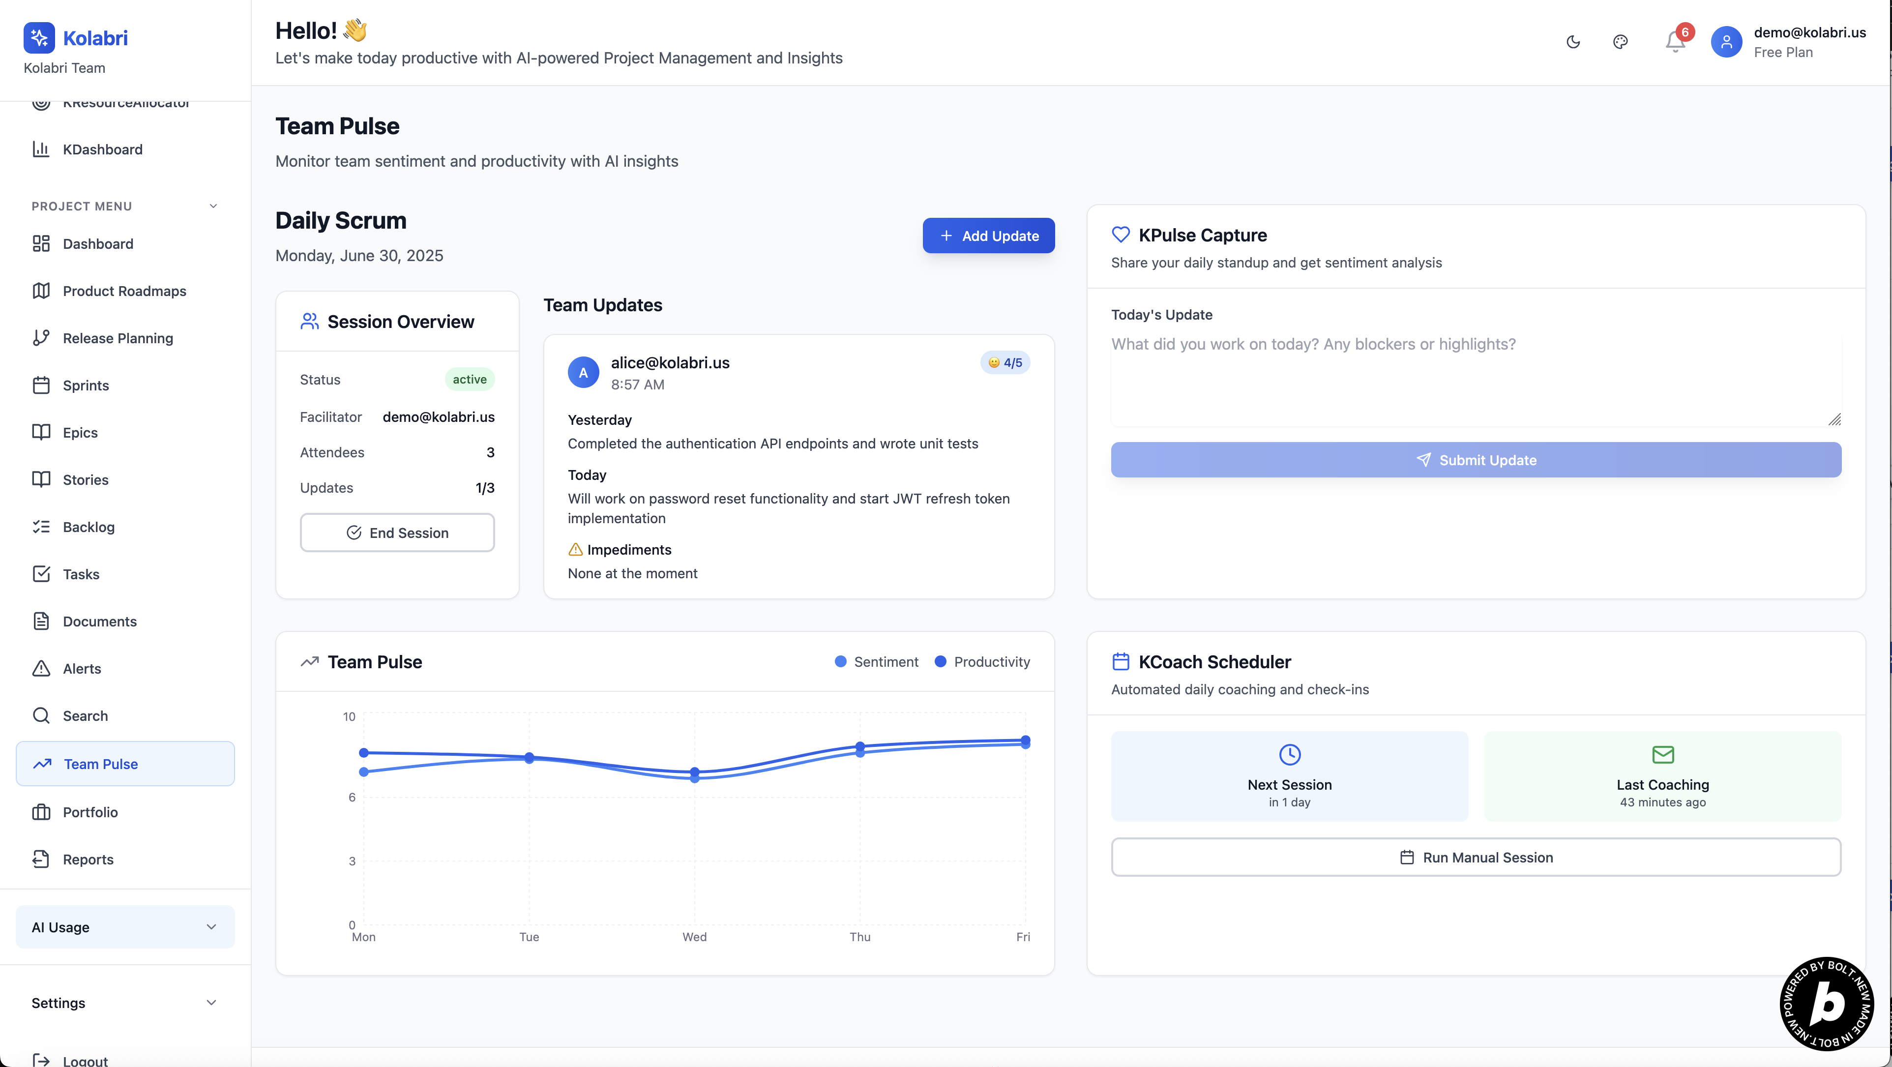Click the user profile avatar icon
The height and width of the screenshot is (1067, 1892).
point(1726,42)
